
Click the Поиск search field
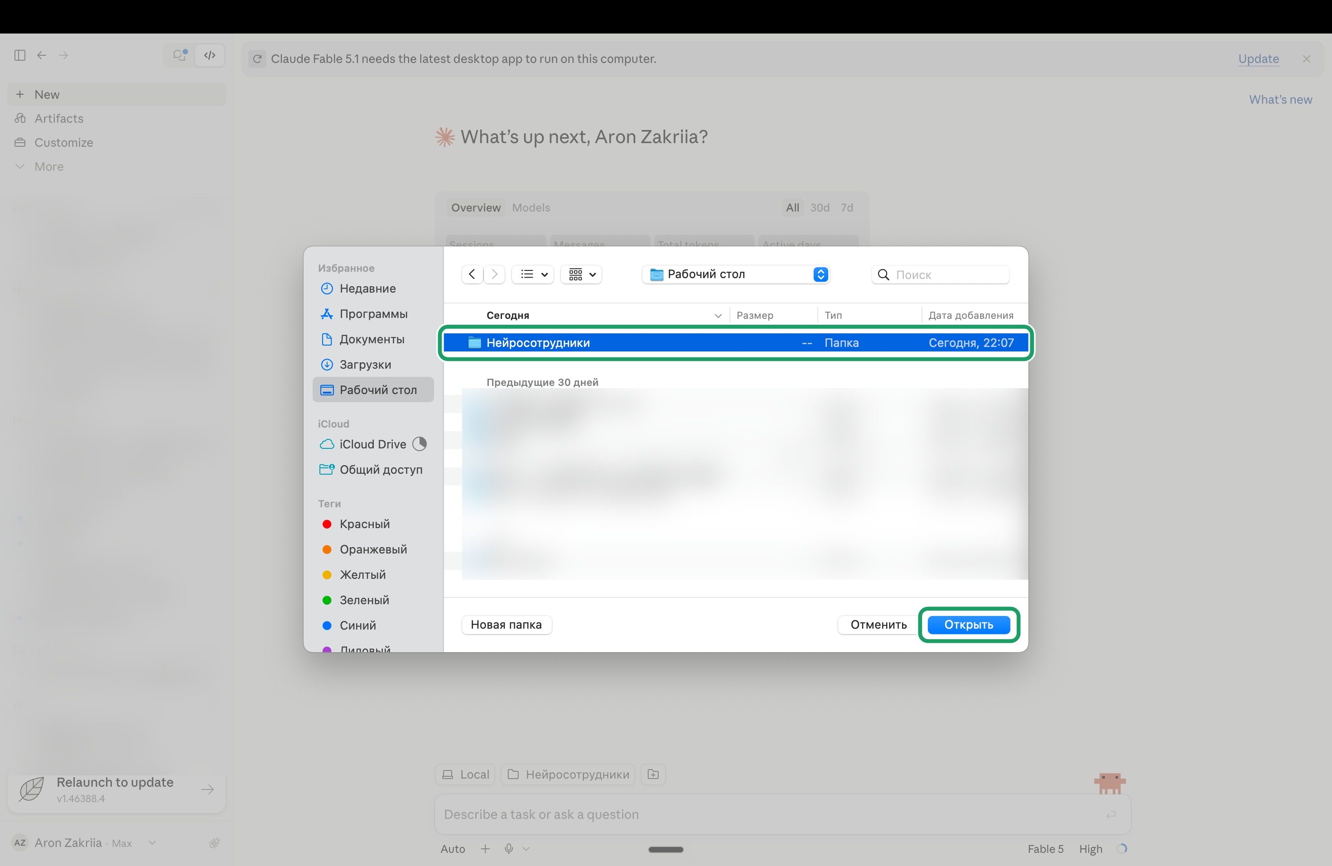pos(940,274)
